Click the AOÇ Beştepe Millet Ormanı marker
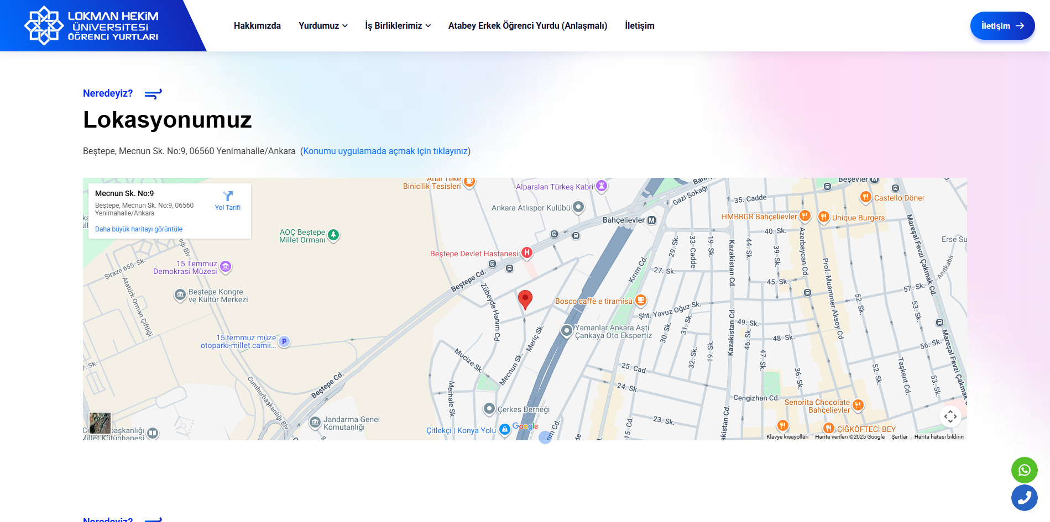The image size is (1050, 522). pyautogui.click(x=333, y=235)
